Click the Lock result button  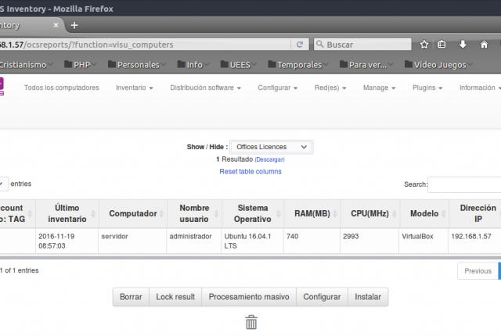tap(175, 297)
